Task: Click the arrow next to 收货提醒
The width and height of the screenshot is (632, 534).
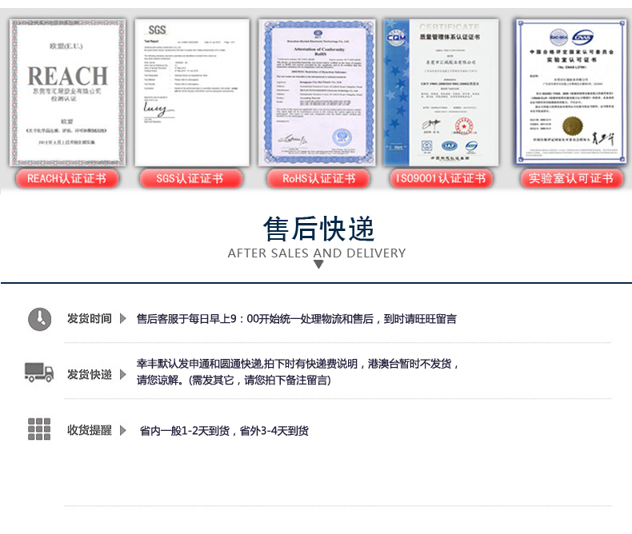Action: (x=123, y=431)
